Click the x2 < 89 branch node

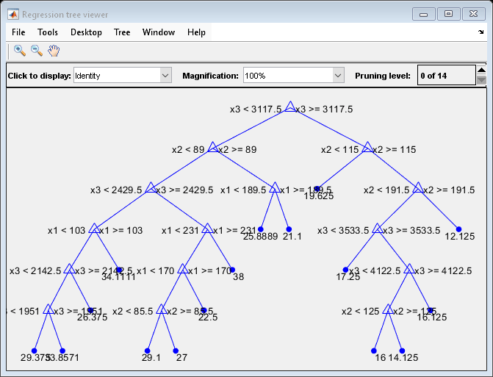(213, 147)
